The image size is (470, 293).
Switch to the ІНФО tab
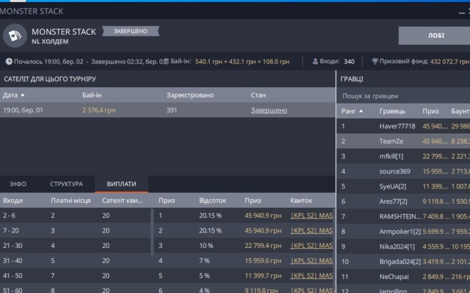pos(18,184)
